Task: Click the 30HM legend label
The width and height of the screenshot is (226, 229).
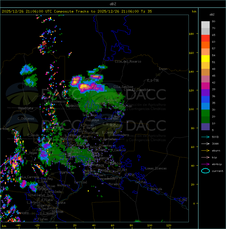Action: 215,144
